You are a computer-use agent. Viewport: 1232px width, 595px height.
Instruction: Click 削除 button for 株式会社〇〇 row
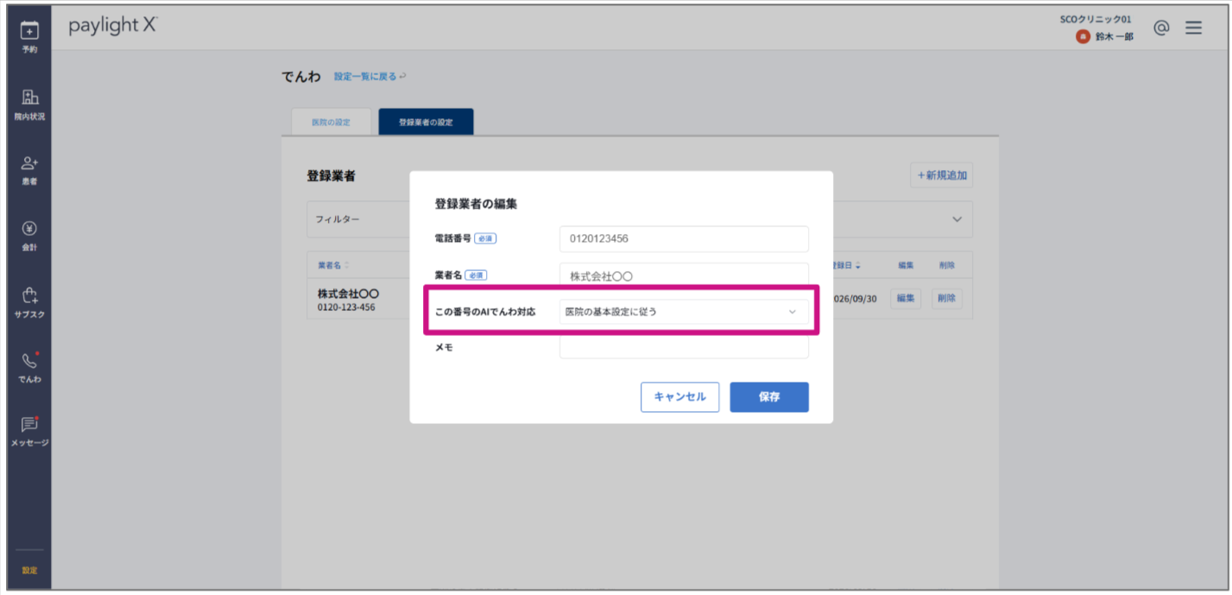click(947, 298)
